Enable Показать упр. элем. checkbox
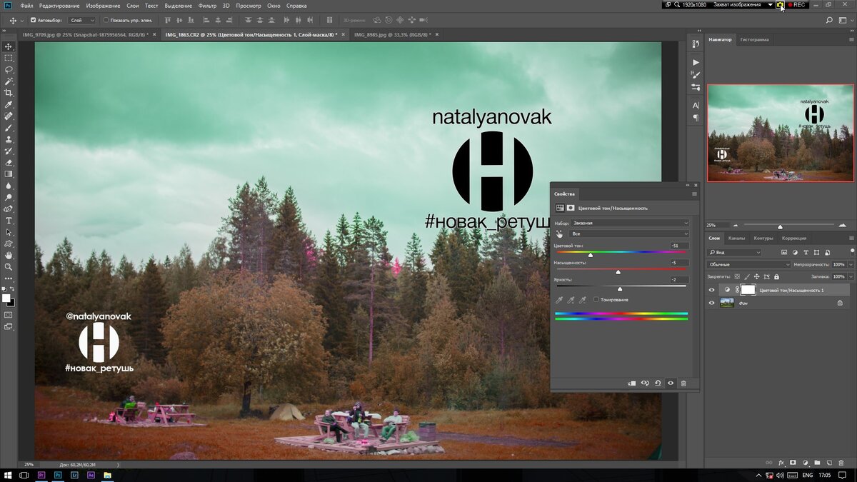Image resolution: width=857 pixels, height=482 pixels. (x=106, y=20)
